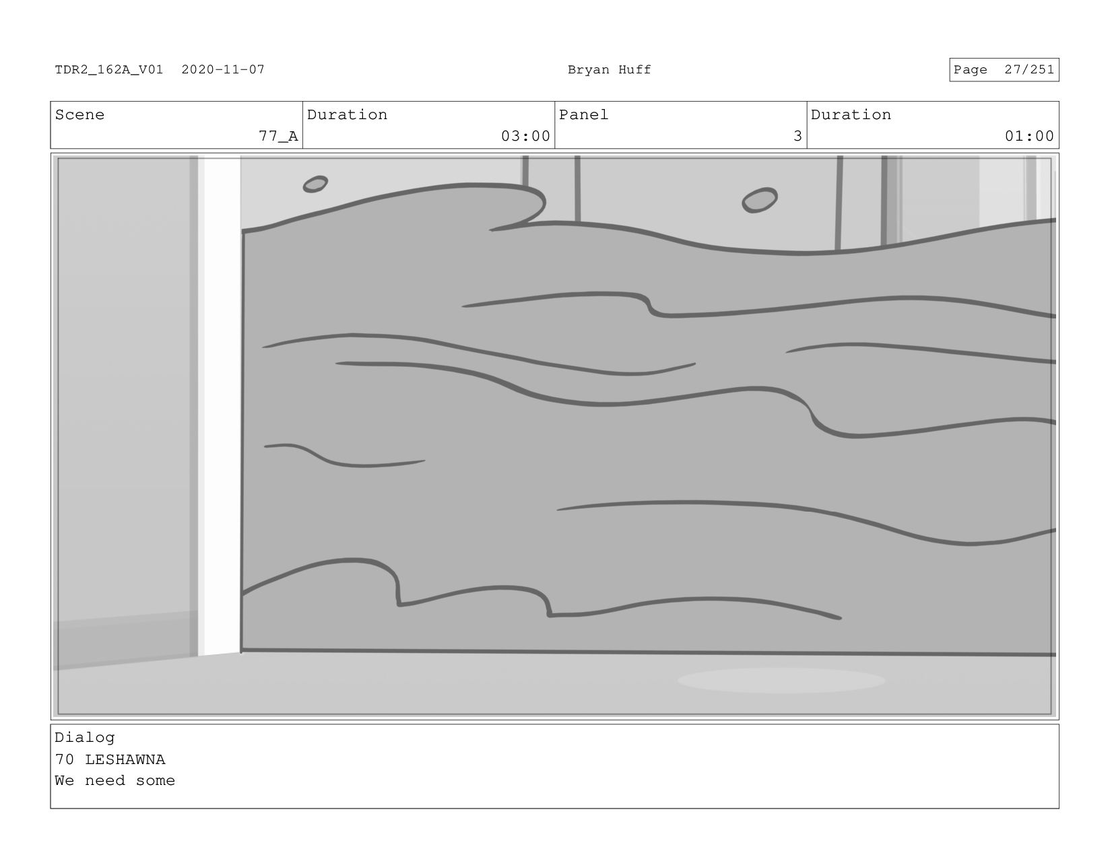Click the Page 27/251 box
Viewport: 1110px width, 859px height.
click(1004, 70)
